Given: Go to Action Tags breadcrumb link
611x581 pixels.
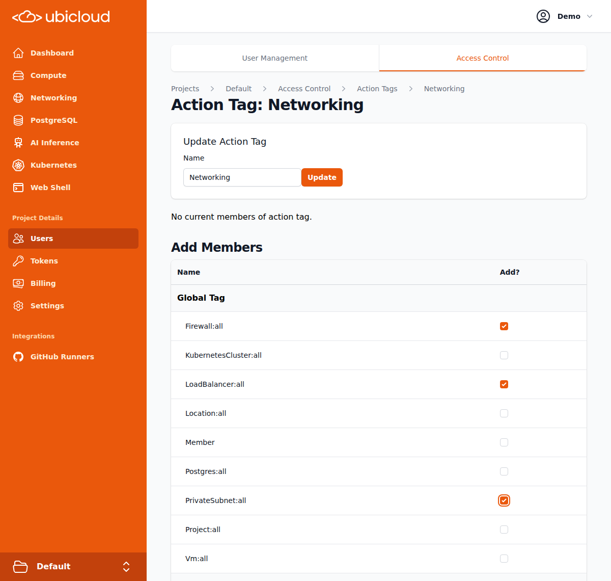Looking at the screenshot, I should coord(377,89).
